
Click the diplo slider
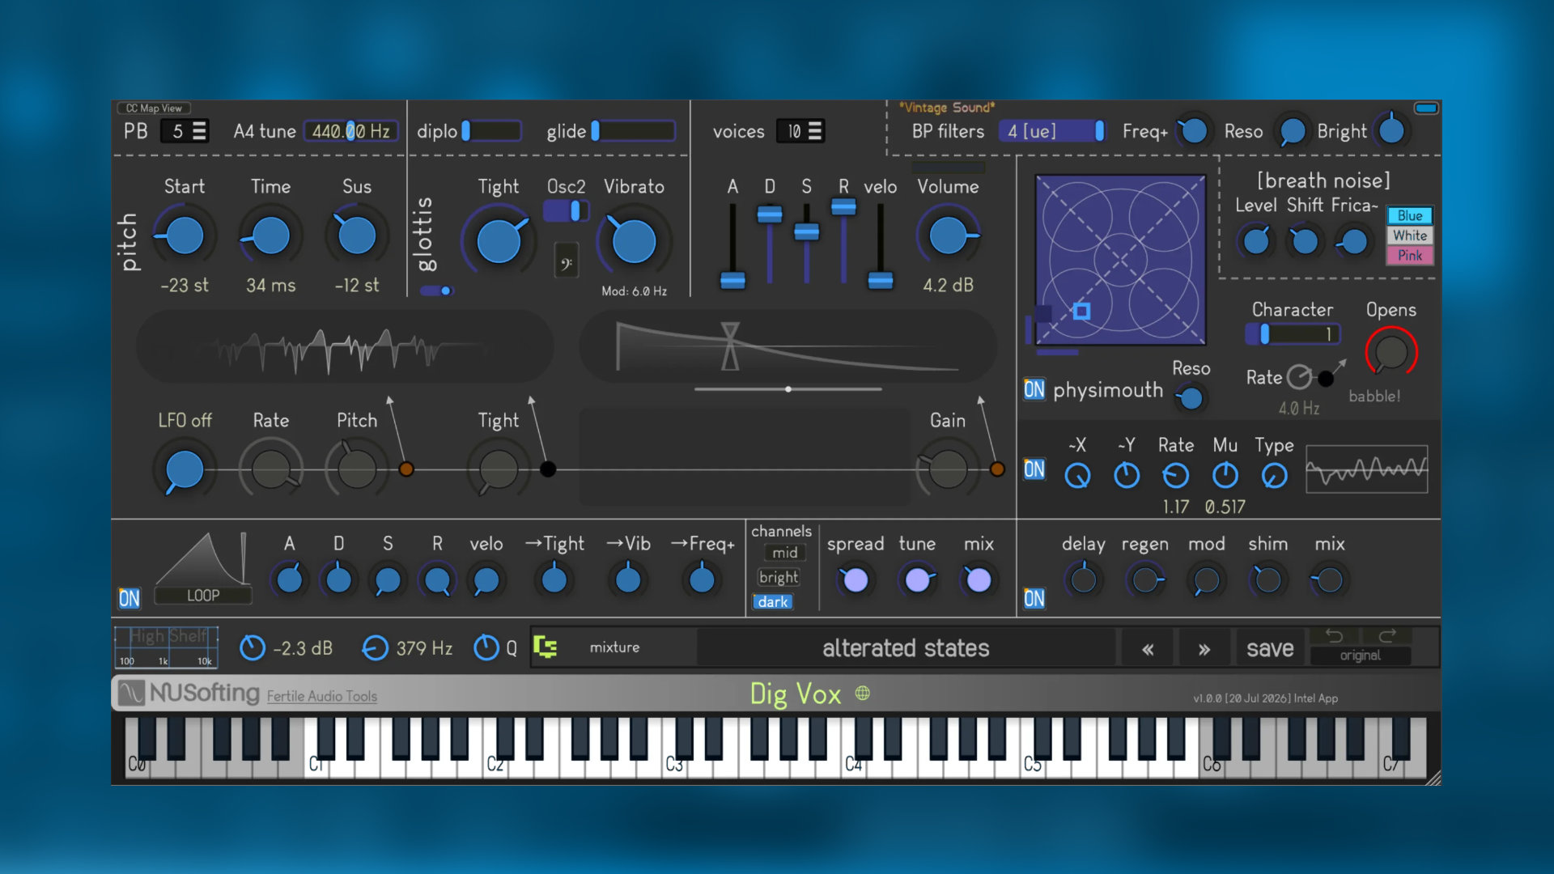tap(491, 131)
